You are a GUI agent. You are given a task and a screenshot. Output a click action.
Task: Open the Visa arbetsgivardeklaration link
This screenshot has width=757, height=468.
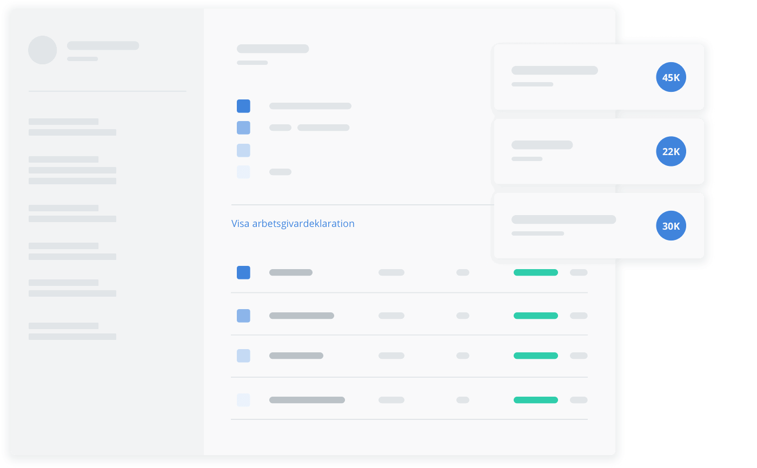pos(293,223)
